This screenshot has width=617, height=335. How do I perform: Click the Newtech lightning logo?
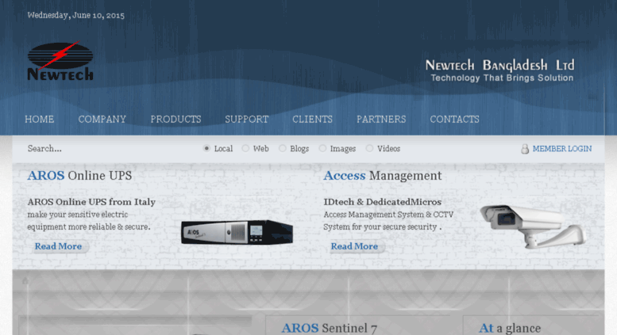(x=60, y=61)
